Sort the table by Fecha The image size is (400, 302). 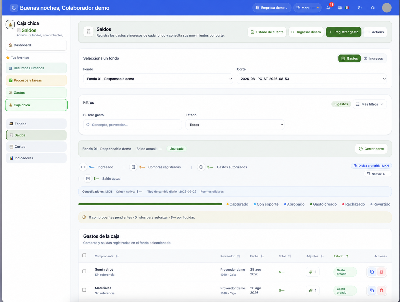point(257,256)
